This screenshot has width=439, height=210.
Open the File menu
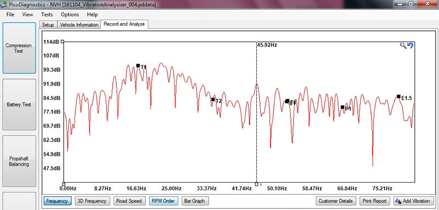click(x=10, y=15)
